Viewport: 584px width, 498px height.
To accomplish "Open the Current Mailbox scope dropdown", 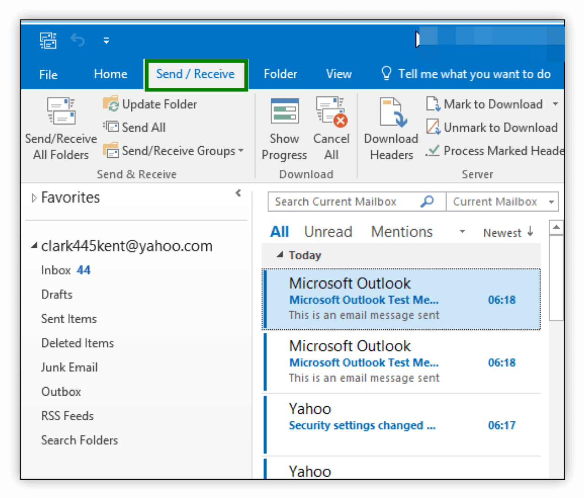I will (551, 202).
